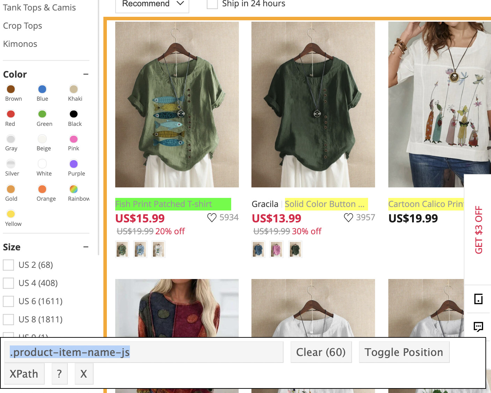This screenshot has width=491, height=393.
Task: Filter by White color swatch
Action: 42,164
